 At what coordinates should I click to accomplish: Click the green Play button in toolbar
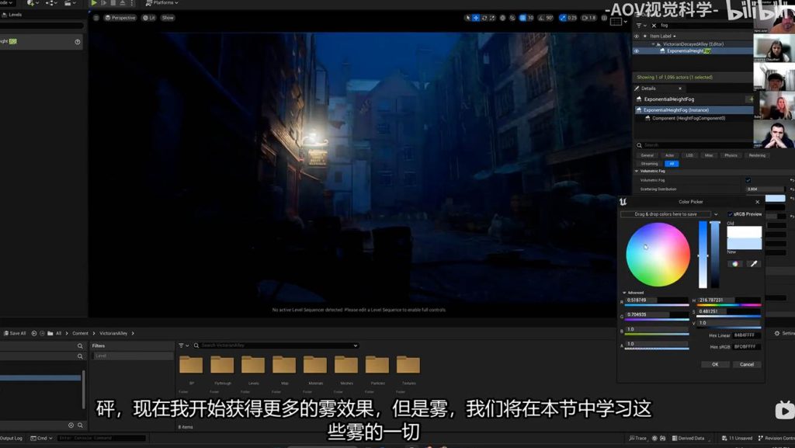pyautogui.click(x=94, y=3)
